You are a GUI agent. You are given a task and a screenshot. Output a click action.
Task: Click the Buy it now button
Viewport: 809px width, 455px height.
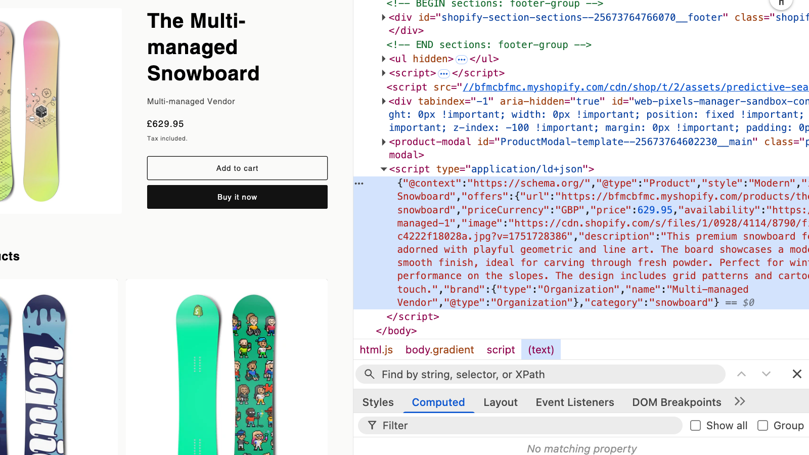[237, 197]
